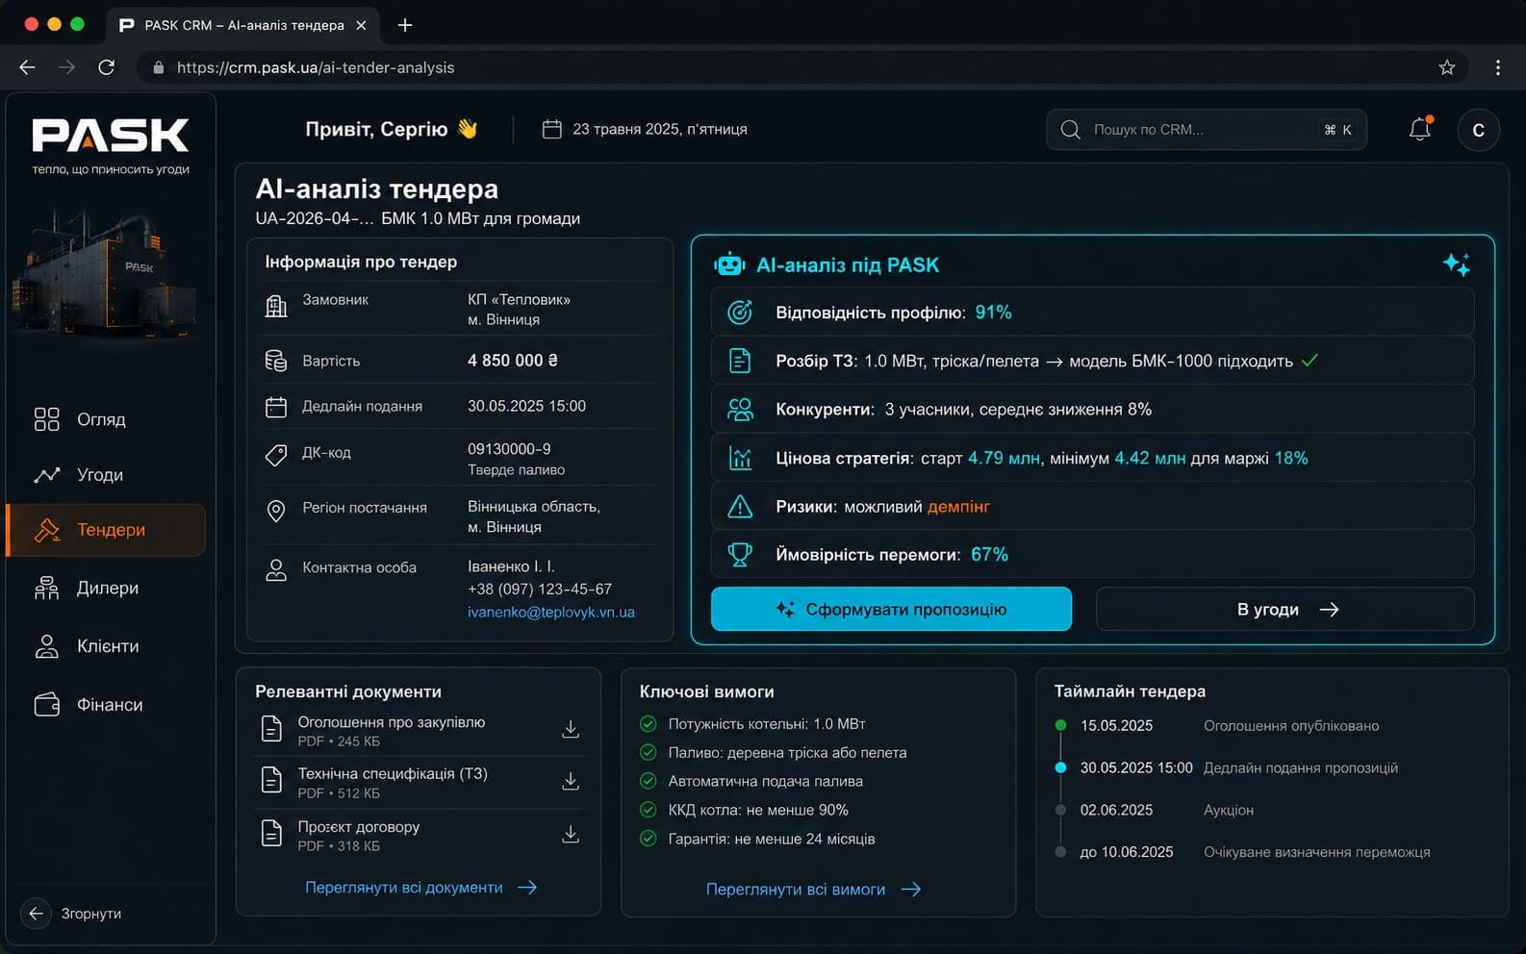Click the tender value 4 850 000 ₴
The height and width of the screenshot is (954, 1526).
click(513, 361)
